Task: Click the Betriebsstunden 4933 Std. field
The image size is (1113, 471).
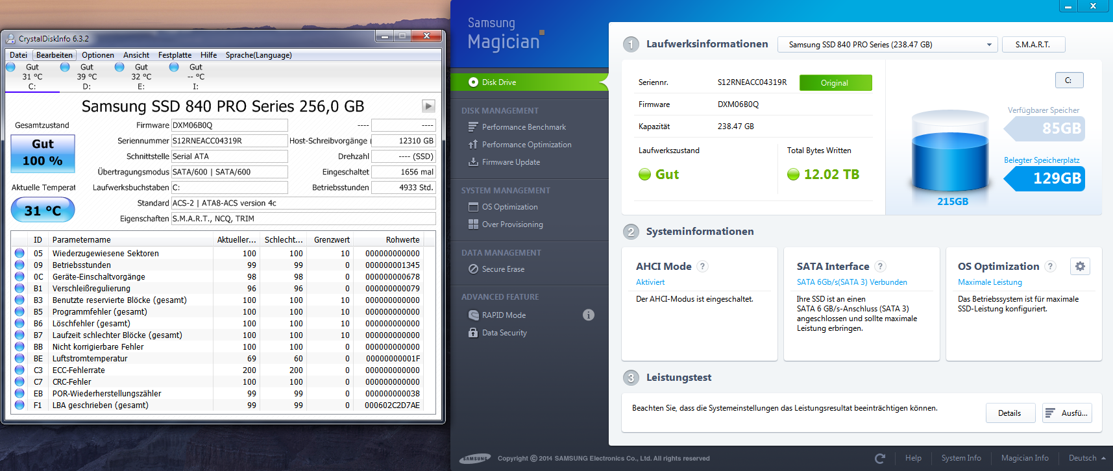Action: coord(403,187)
